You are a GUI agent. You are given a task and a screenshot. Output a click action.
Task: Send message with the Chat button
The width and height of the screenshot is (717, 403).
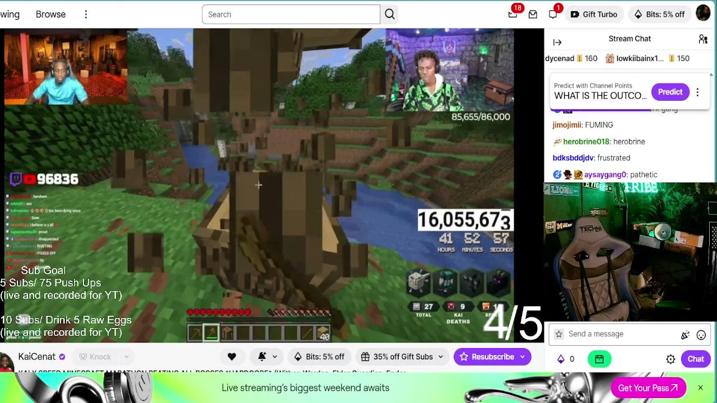[696, 359]
